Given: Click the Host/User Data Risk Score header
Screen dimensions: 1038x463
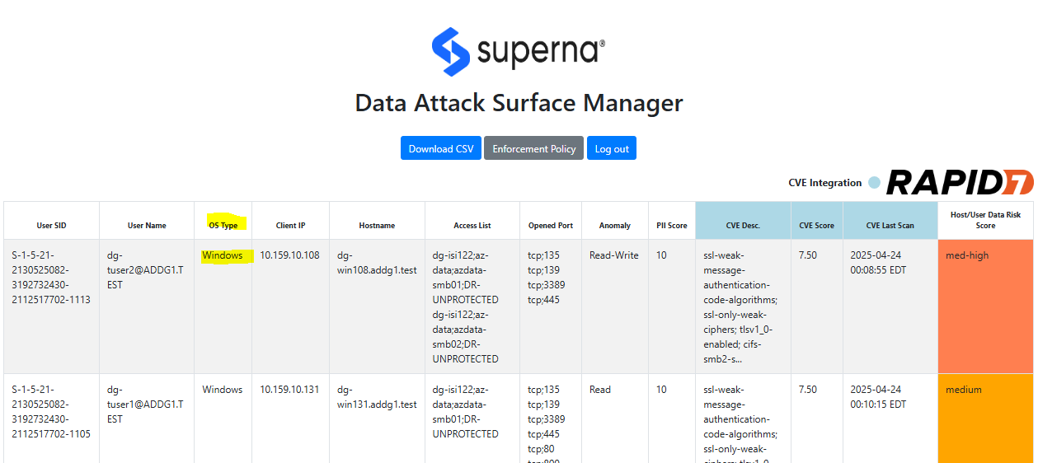Looking at the screenshot, I should [x=986, y=220].
